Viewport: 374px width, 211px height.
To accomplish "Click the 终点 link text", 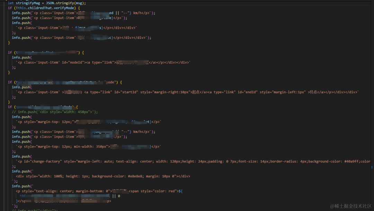I will pos(313,92).
